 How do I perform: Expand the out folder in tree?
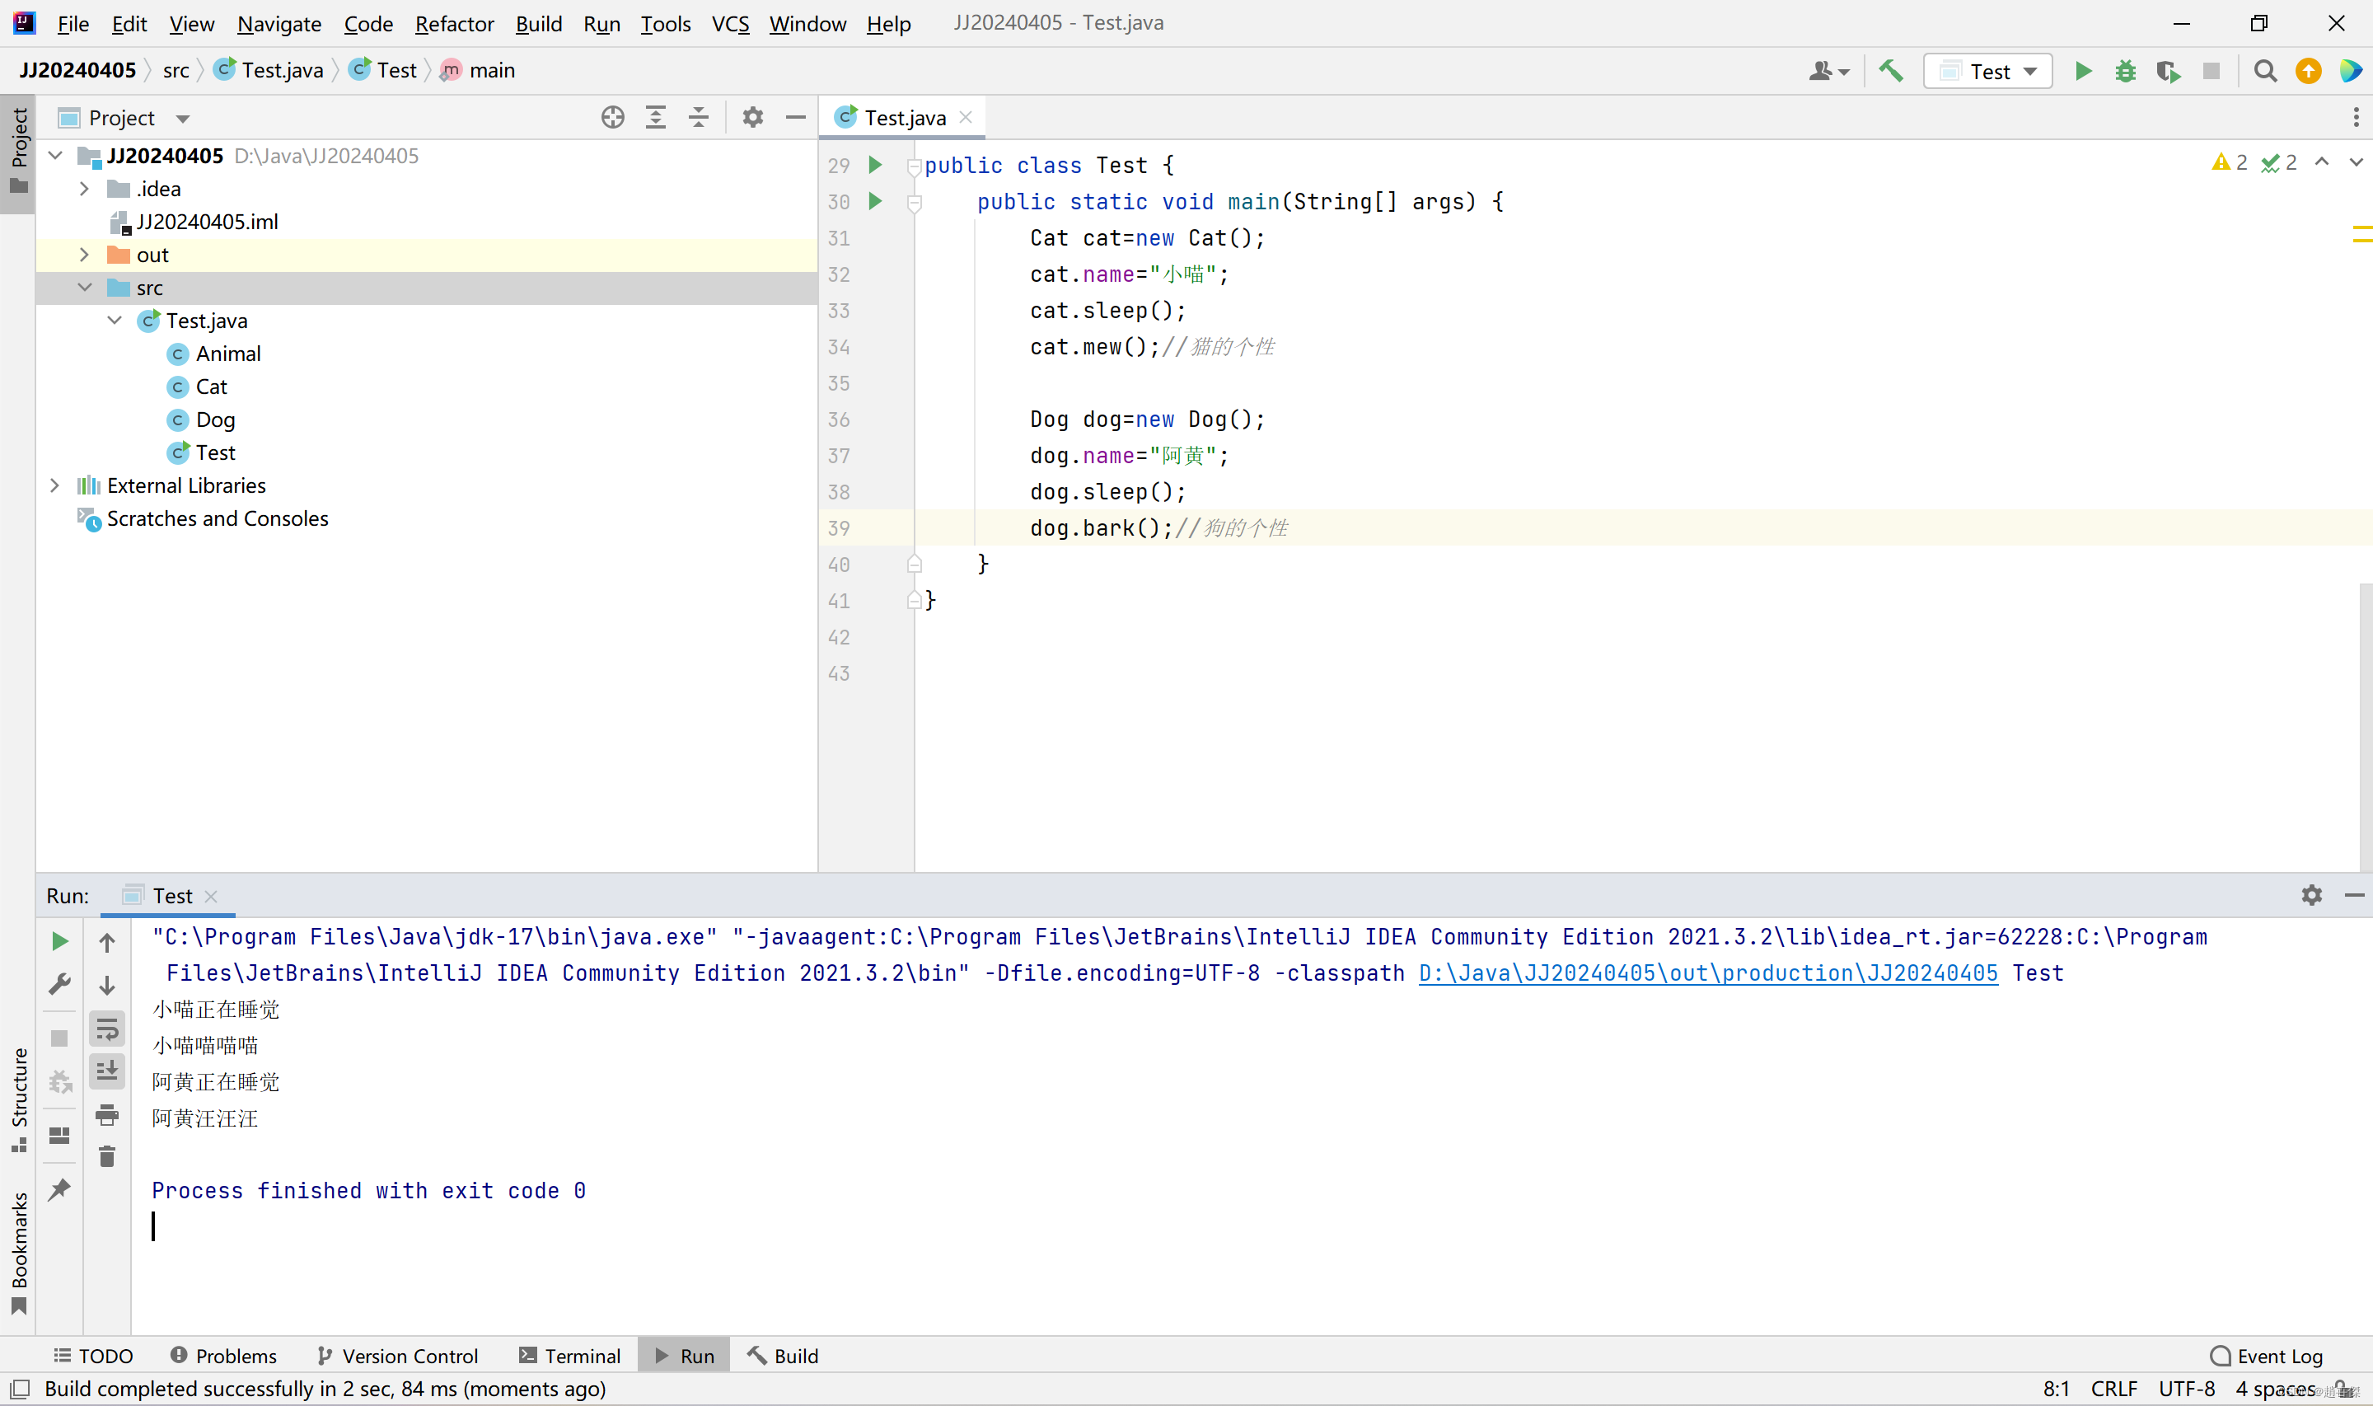coord(84,255)
